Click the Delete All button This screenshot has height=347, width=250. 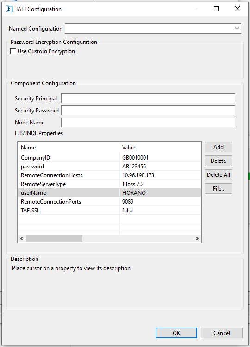click(x=219, y=175)
